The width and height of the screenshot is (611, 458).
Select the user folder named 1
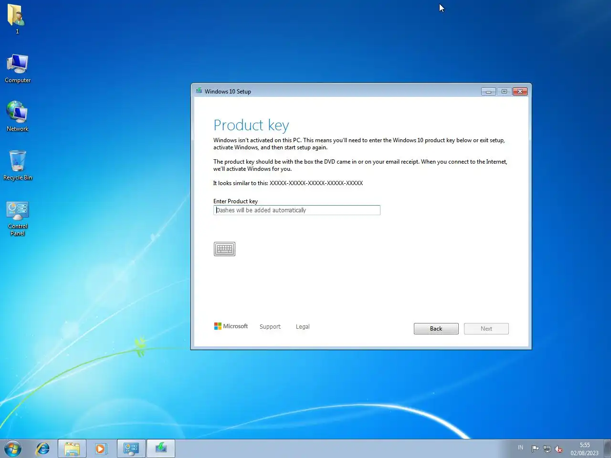[x=17, y=19]
